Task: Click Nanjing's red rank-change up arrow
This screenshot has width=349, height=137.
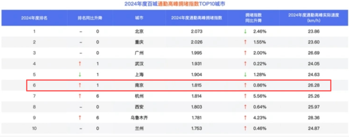Action: [80, 86]
